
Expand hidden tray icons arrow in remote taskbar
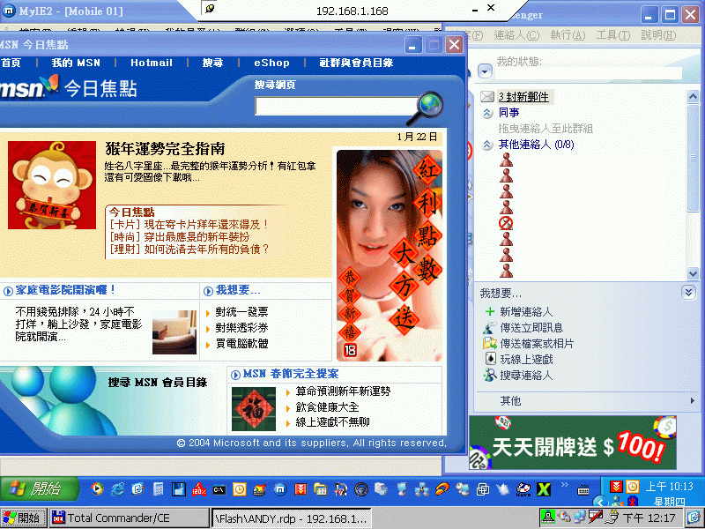(x=599, y=501)
